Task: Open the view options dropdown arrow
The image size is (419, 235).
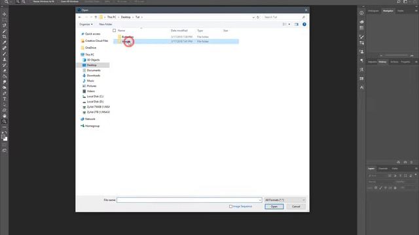Action: click(x=289, y=24)
